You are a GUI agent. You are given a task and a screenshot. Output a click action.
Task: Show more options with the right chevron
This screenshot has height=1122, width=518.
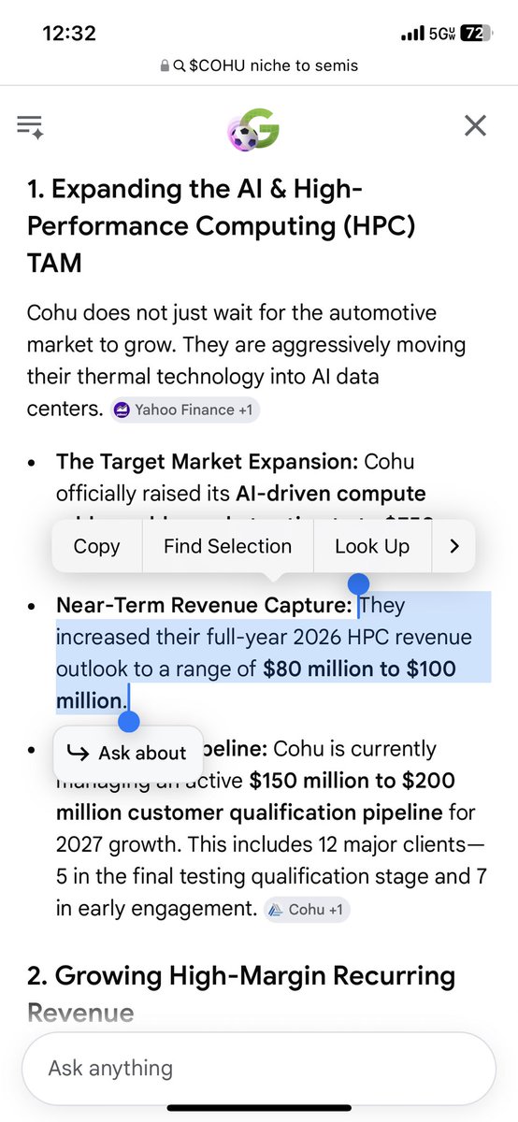[x=454, y=546]
